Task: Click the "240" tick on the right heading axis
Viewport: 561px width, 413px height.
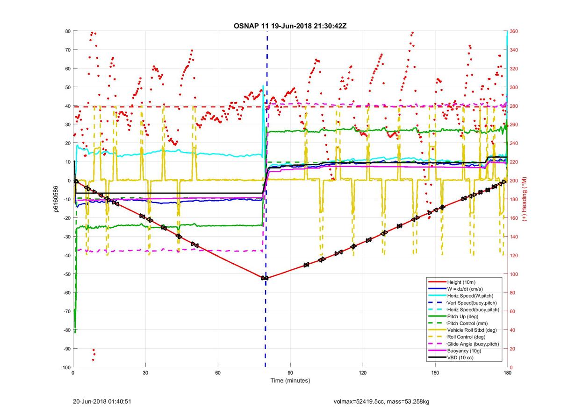Action: 514,143
